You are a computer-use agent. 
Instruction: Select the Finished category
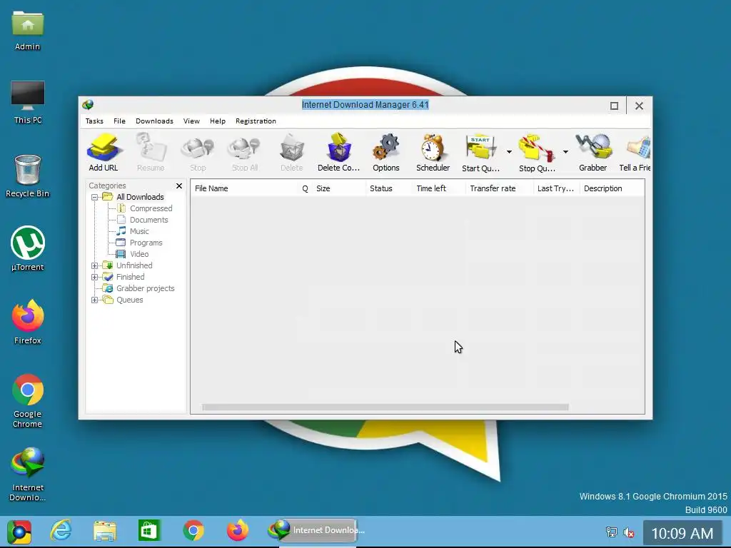(130, 277)
